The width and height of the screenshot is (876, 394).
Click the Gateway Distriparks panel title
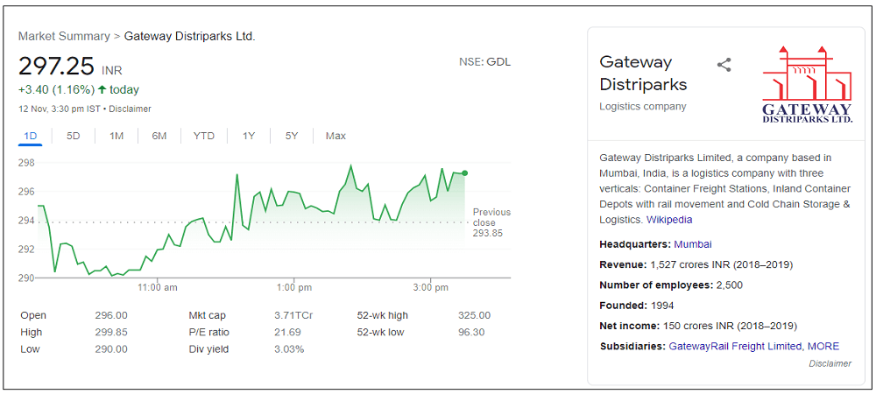click(643, 73)
